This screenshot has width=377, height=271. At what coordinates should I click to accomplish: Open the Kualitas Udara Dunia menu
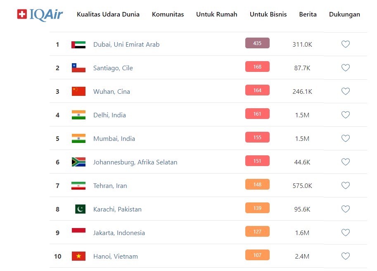click(x=108, y=14)
